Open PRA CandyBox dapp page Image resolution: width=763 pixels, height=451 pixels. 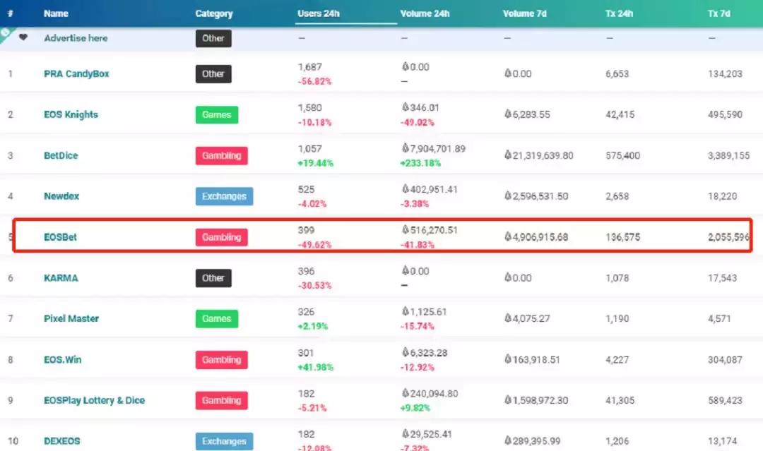click(x=76, y=74)
